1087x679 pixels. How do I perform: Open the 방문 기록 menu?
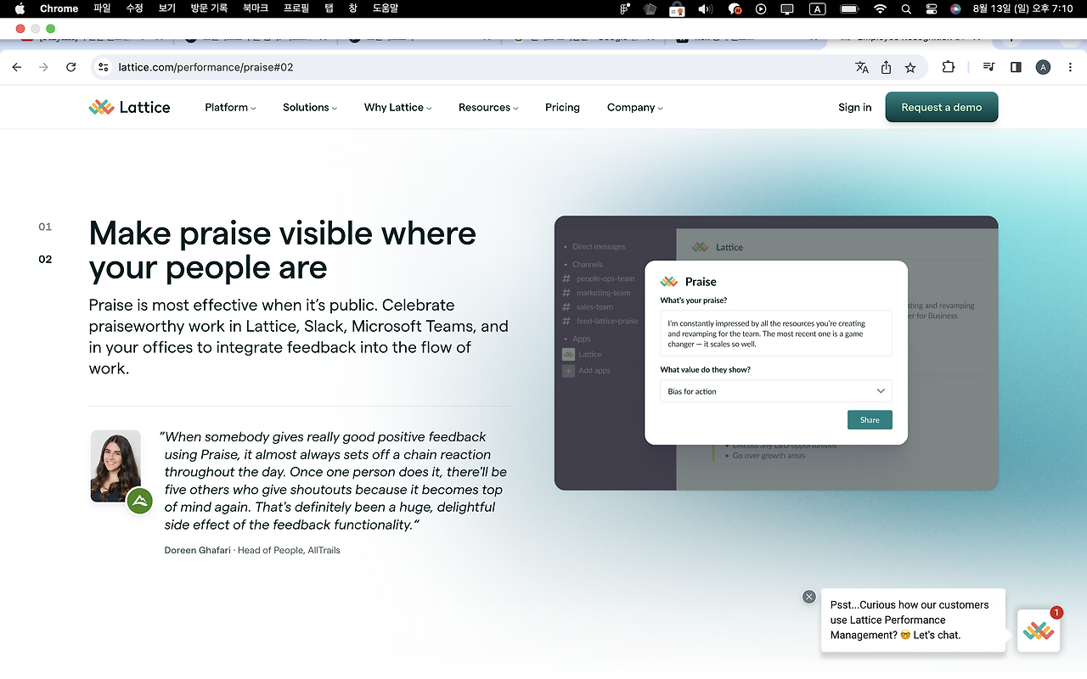[x=209, y=8]
